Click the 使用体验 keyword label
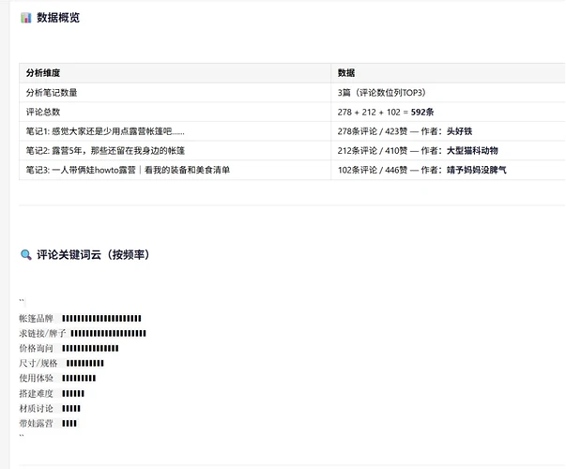Image resolution: width=566 pixels, height=469 pixels. (x=36, y=378)
